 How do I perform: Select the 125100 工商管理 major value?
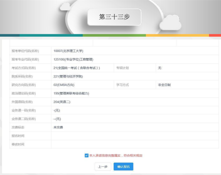73,59
